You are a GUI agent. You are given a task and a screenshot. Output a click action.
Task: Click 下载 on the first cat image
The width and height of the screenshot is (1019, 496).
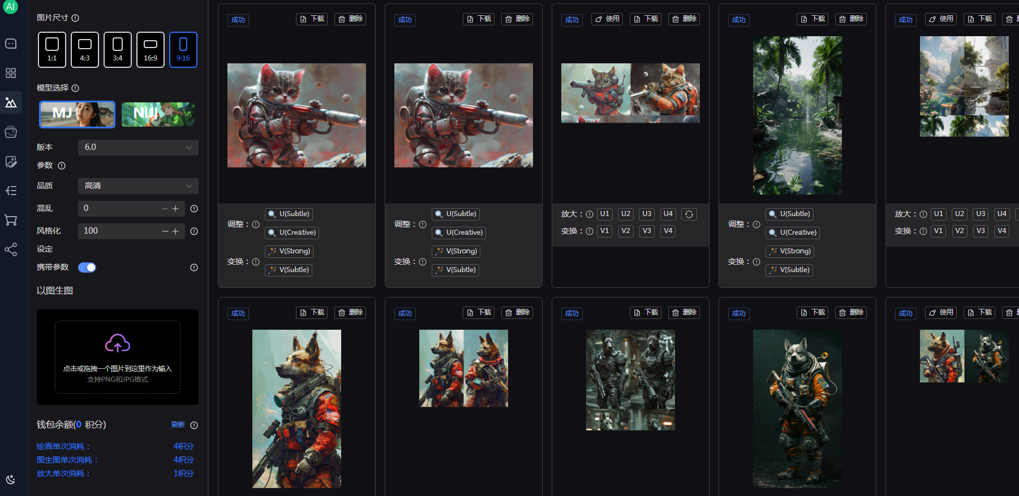pyautogui.click(x=312, y=19)
